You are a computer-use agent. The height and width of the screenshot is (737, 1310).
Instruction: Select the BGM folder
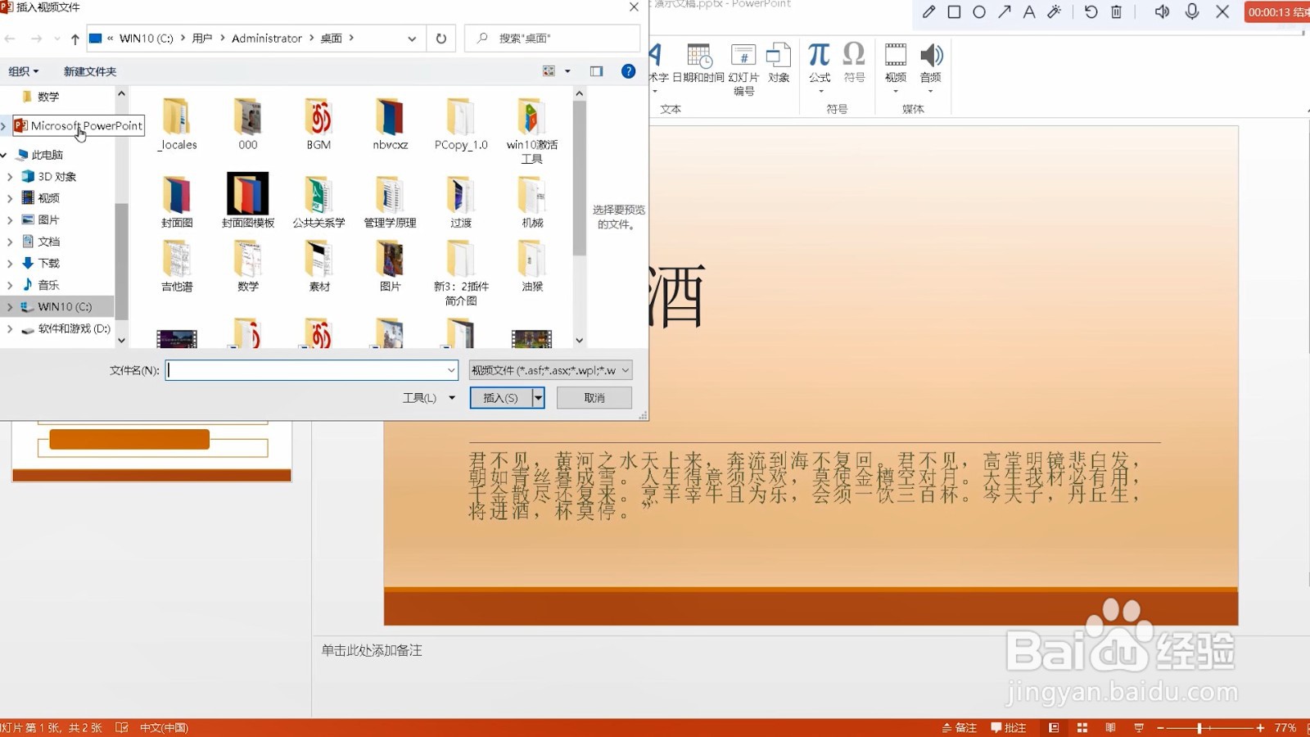[318, 124]
